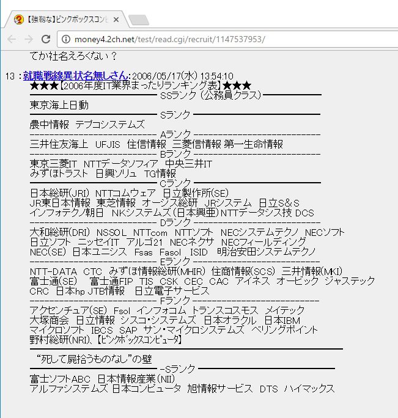
Task: Click the 2ch favicon on the tab
Action: tap(19, 20)
